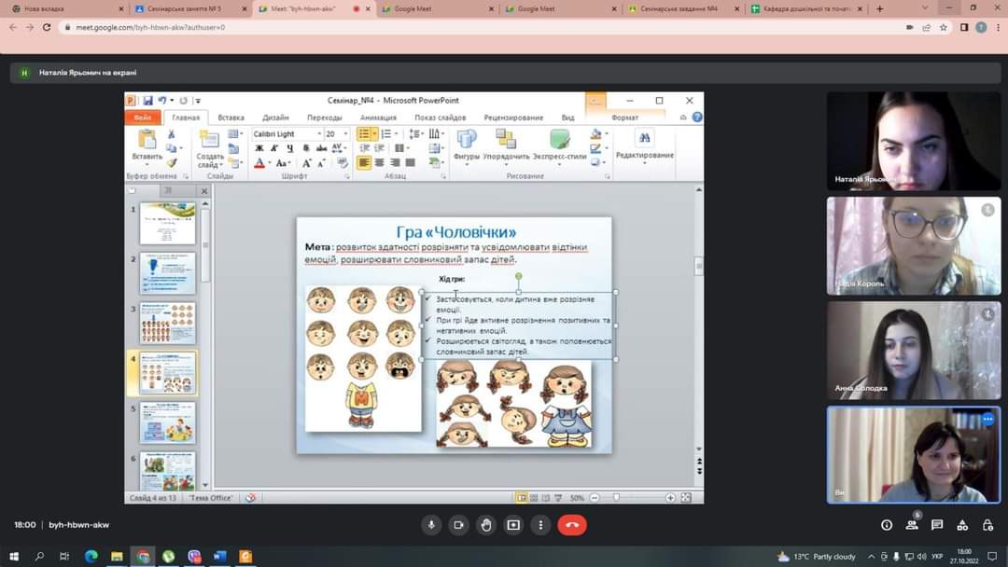Switch to the Семінарське заняття № 5 tab

(x=184, y=8)
